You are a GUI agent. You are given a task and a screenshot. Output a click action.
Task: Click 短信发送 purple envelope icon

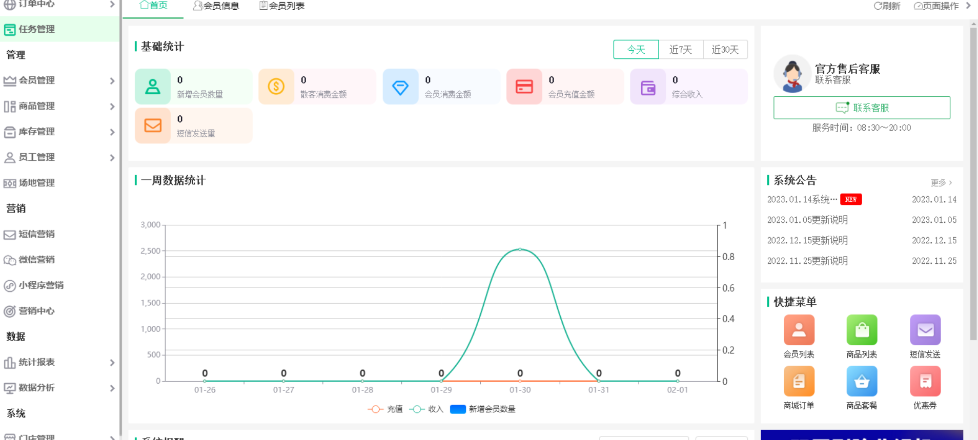[925, 330]
